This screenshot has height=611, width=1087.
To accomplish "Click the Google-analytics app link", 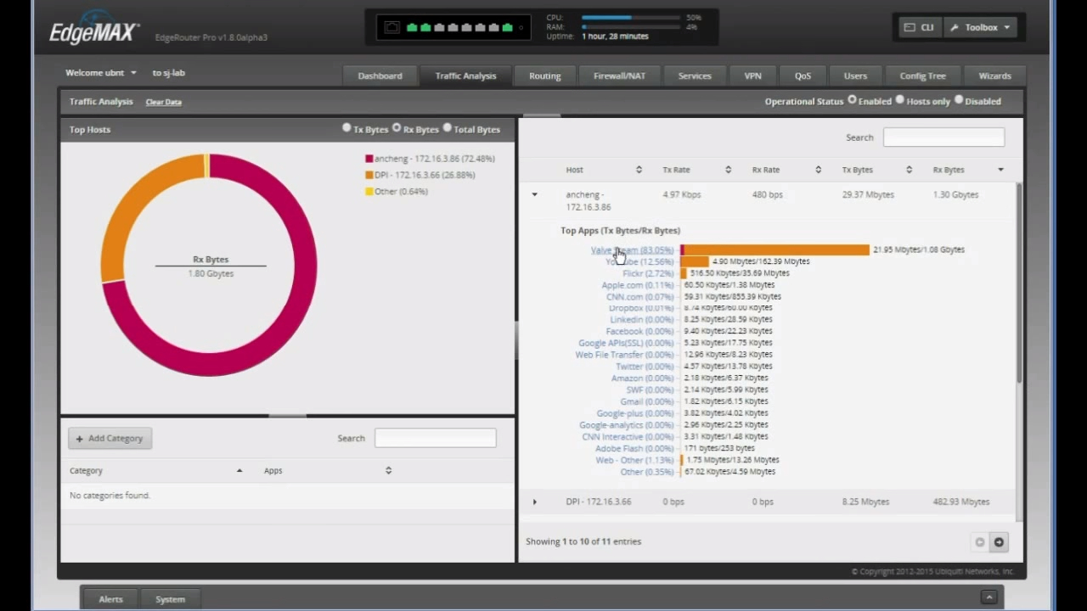I will click(627, 425).
